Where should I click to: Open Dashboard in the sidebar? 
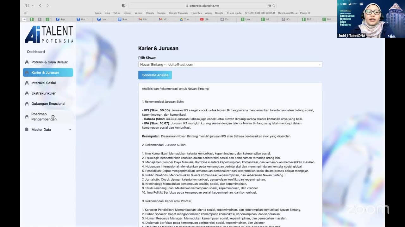pyautogui.click(x=36, y=52)
